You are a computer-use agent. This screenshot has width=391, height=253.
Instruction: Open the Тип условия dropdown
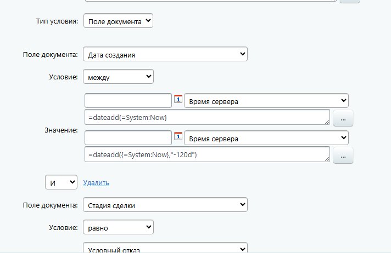point(118,21)
